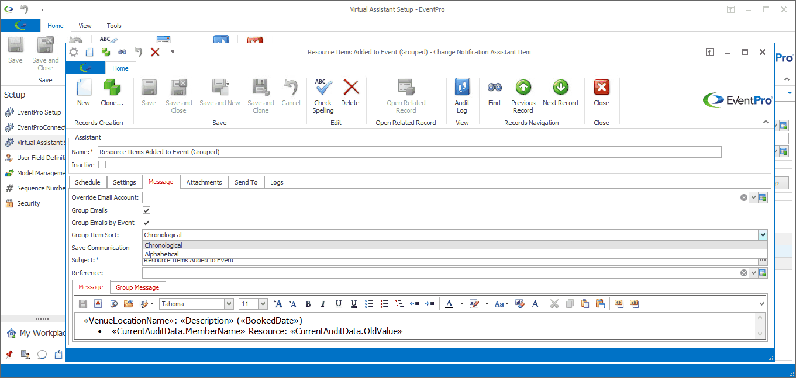This screenshot has width=796, height=378.
Task: Open the highlight color dropdown arrow
Action: (x=487, y=304)
